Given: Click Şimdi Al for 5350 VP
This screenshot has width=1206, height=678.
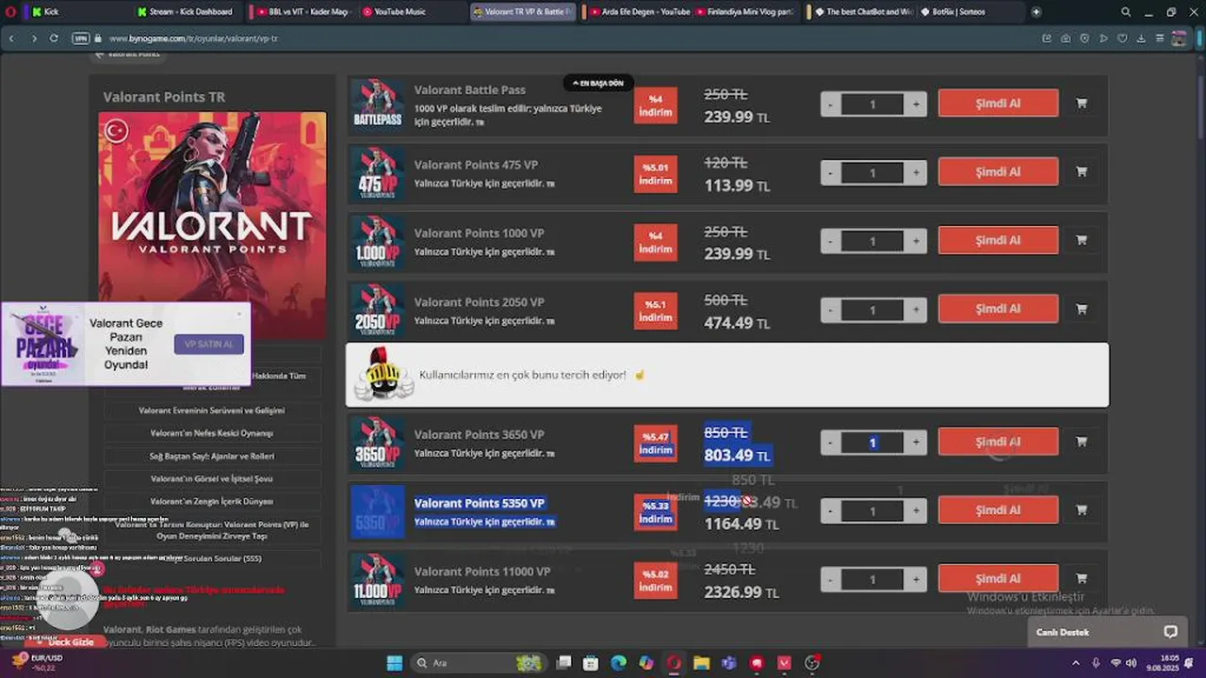Looking at the screenshot, I should click(x=998, y=510).
